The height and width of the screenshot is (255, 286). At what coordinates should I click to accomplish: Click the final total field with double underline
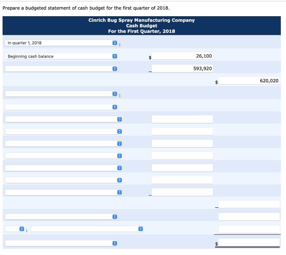249,242
